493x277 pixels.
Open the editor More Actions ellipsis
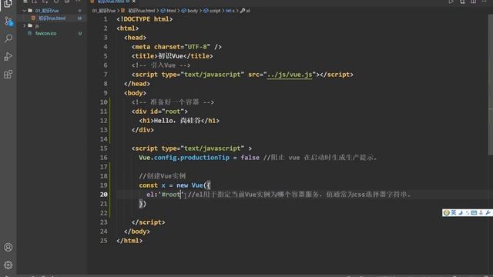click(485, 2)
